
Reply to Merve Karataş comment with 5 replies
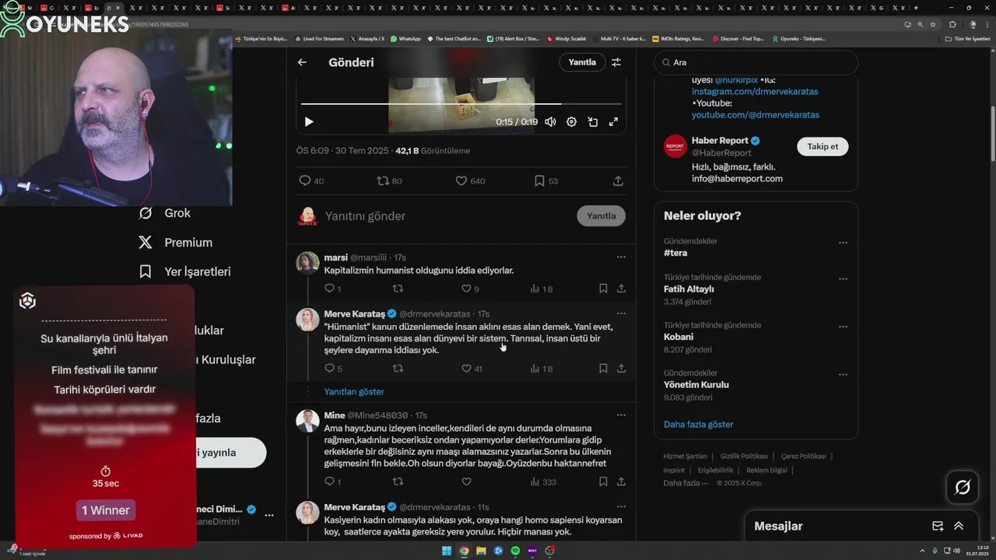click(x=332, y=369)
